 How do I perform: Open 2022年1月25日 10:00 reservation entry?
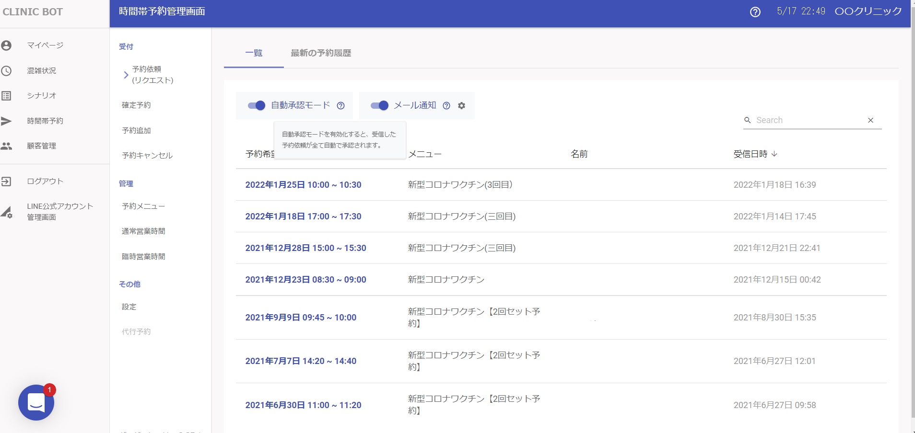point(303,185)
